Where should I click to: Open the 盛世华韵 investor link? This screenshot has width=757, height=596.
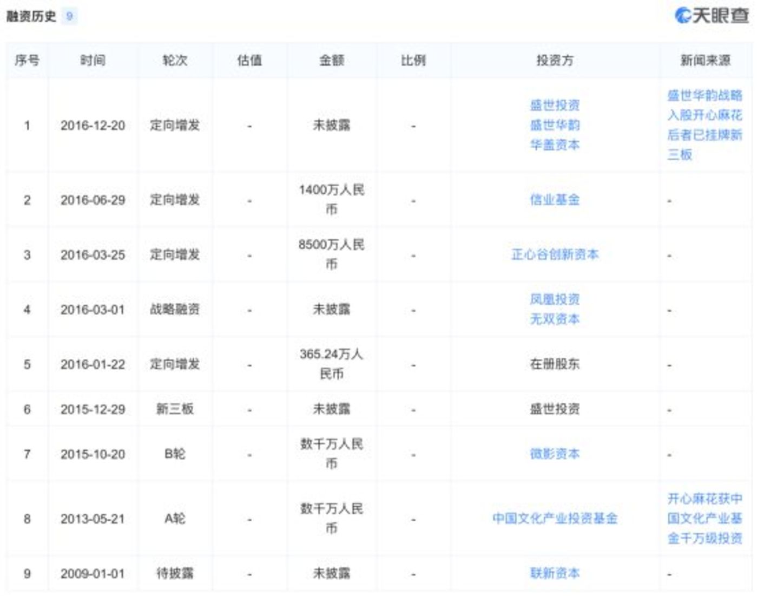(555, 125)
